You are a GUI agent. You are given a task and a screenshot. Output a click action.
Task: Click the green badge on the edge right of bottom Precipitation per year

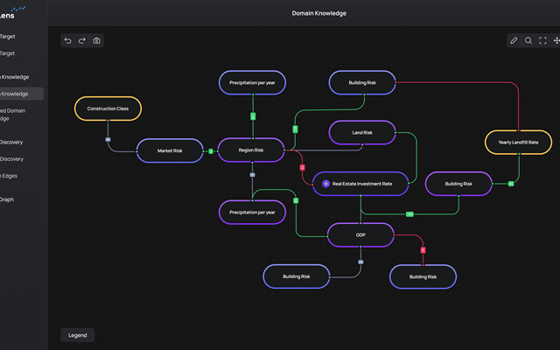coord(296,200)
